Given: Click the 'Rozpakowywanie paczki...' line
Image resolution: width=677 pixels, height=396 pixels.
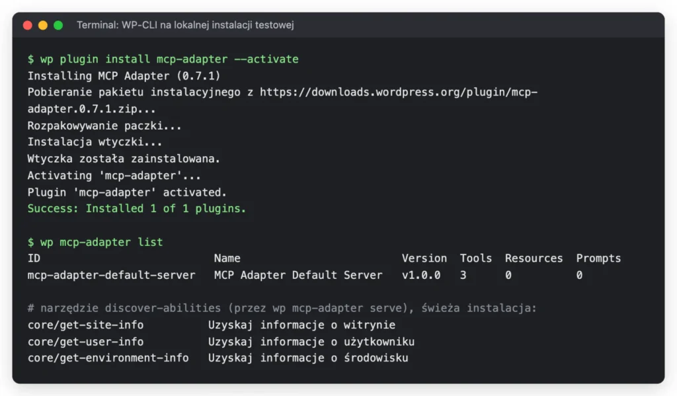Looking at the screenshot, I should (x=104, y=126).
